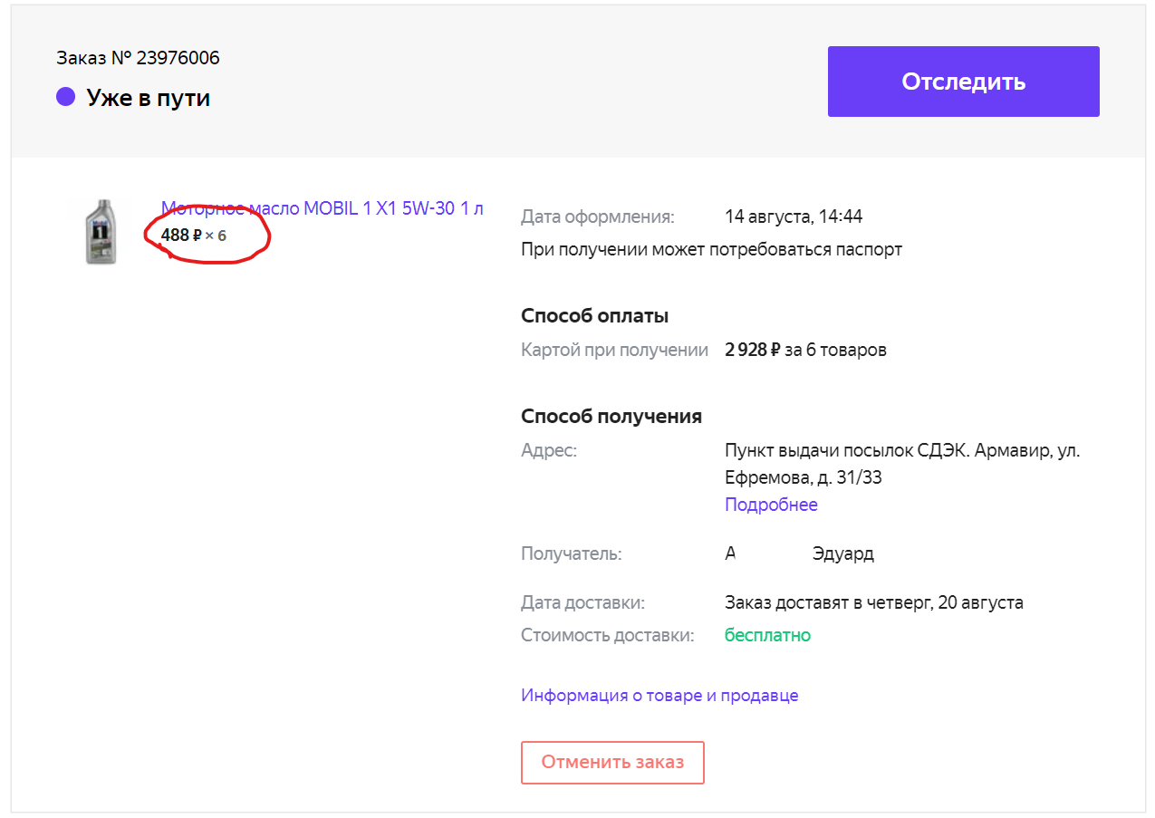Click the Отследить button
Viewport: 1155px width, 818px height.
(x=963, y=82)
